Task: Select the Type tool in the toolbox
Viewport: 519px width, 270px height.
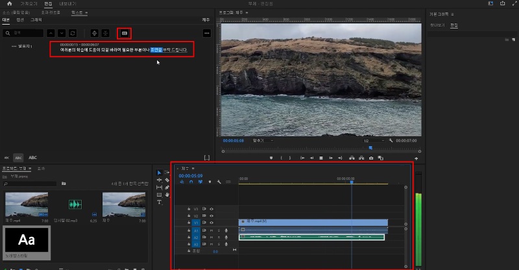Action: point(160,202)
